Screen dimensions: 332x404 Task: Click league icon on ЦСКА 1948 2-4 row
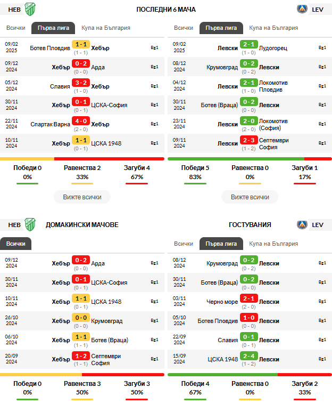click(322, 359)
